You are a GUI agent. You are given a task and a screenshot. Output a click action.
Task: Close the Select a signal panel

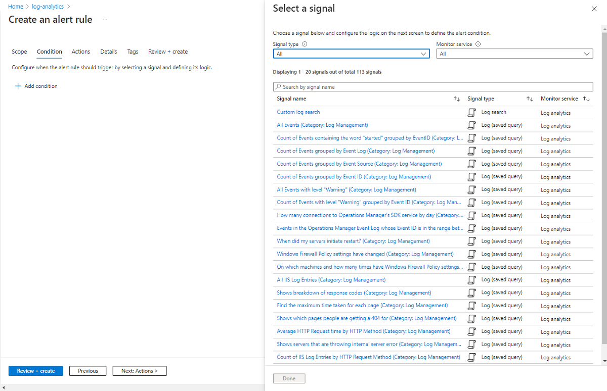pyautogui.click(x=594, y=9)
